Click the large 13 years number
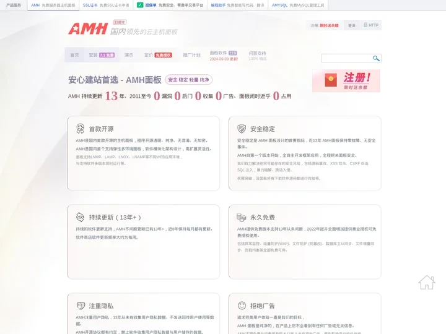The image size is (446, 334). click(x=111, y=96)
